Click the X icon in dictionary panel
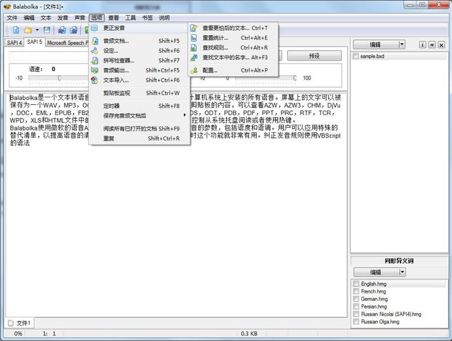 pos(442,45)
